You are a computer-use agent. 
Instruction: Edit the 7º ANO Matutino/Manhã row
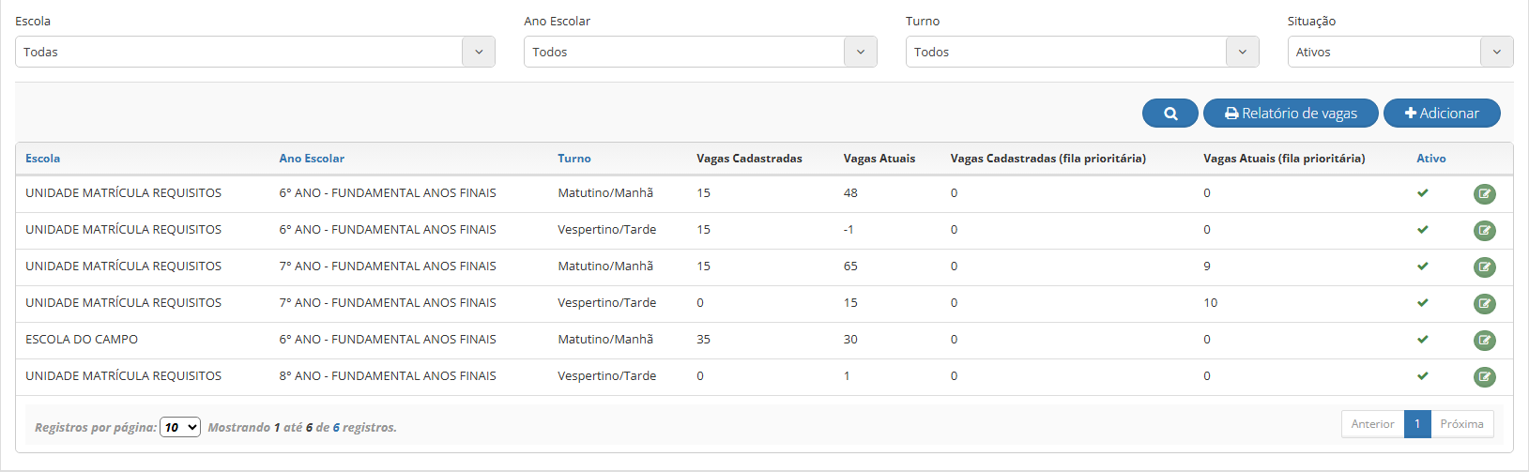point(1484,267)
